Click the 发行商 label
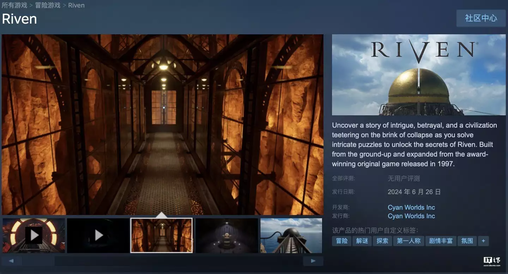Image resolution: width=508 pixels, height=274 pixels. click(x=341, y=216)
